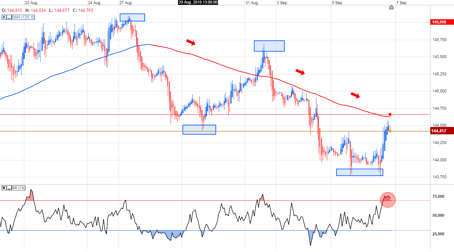
Task: Toggle visibility of the highlighted IMI circle marker
Action: [388, 199]
